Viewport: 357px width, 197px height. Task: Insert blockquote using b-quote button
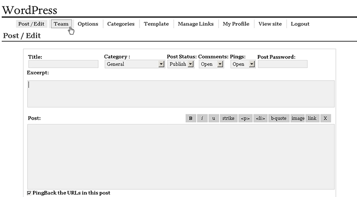coord(279,118)
